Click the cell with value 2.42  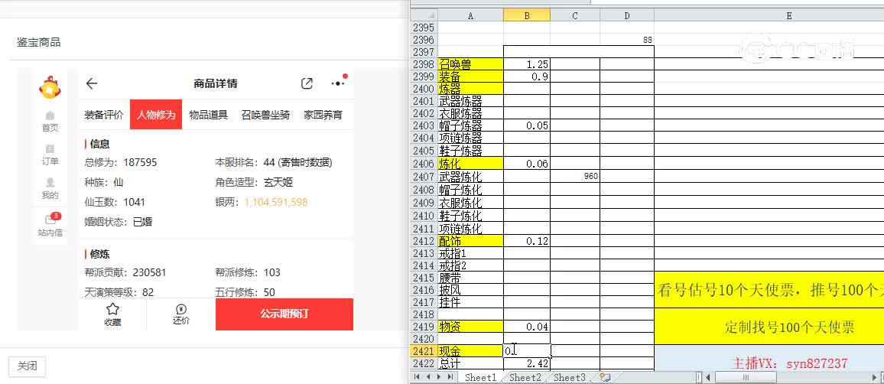point(527,363)
